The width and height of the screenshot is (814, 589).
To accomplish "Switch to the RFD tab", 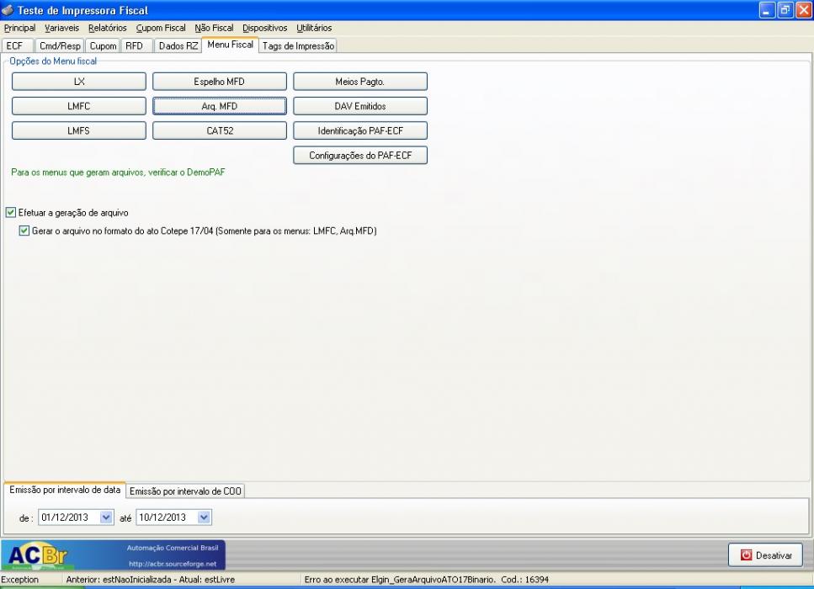I will [136, 45].
